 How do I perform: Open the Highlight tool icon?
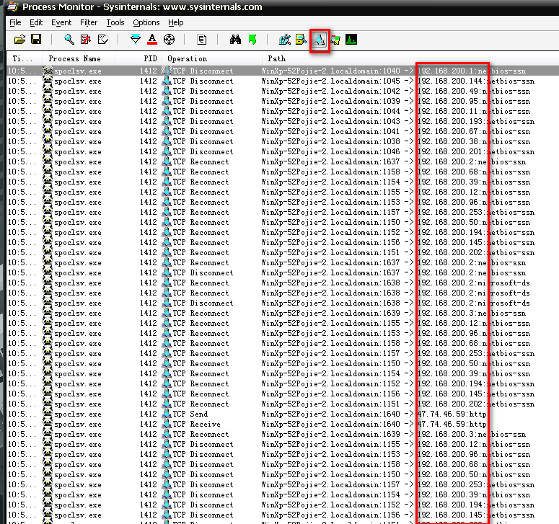(x=152, y=39)
